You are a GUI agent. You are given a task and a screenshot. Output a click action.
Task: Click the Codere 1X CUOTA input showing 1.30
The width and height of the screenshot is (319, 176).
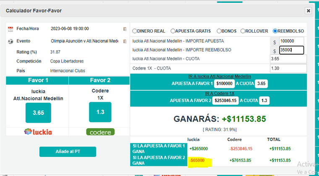288,68
